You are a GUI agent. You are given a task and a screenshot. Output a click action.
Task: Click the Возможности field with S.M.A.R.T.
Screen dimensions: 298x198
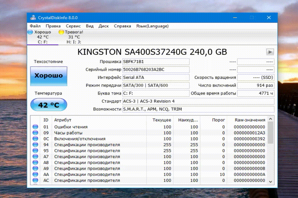tap(198, 109)
